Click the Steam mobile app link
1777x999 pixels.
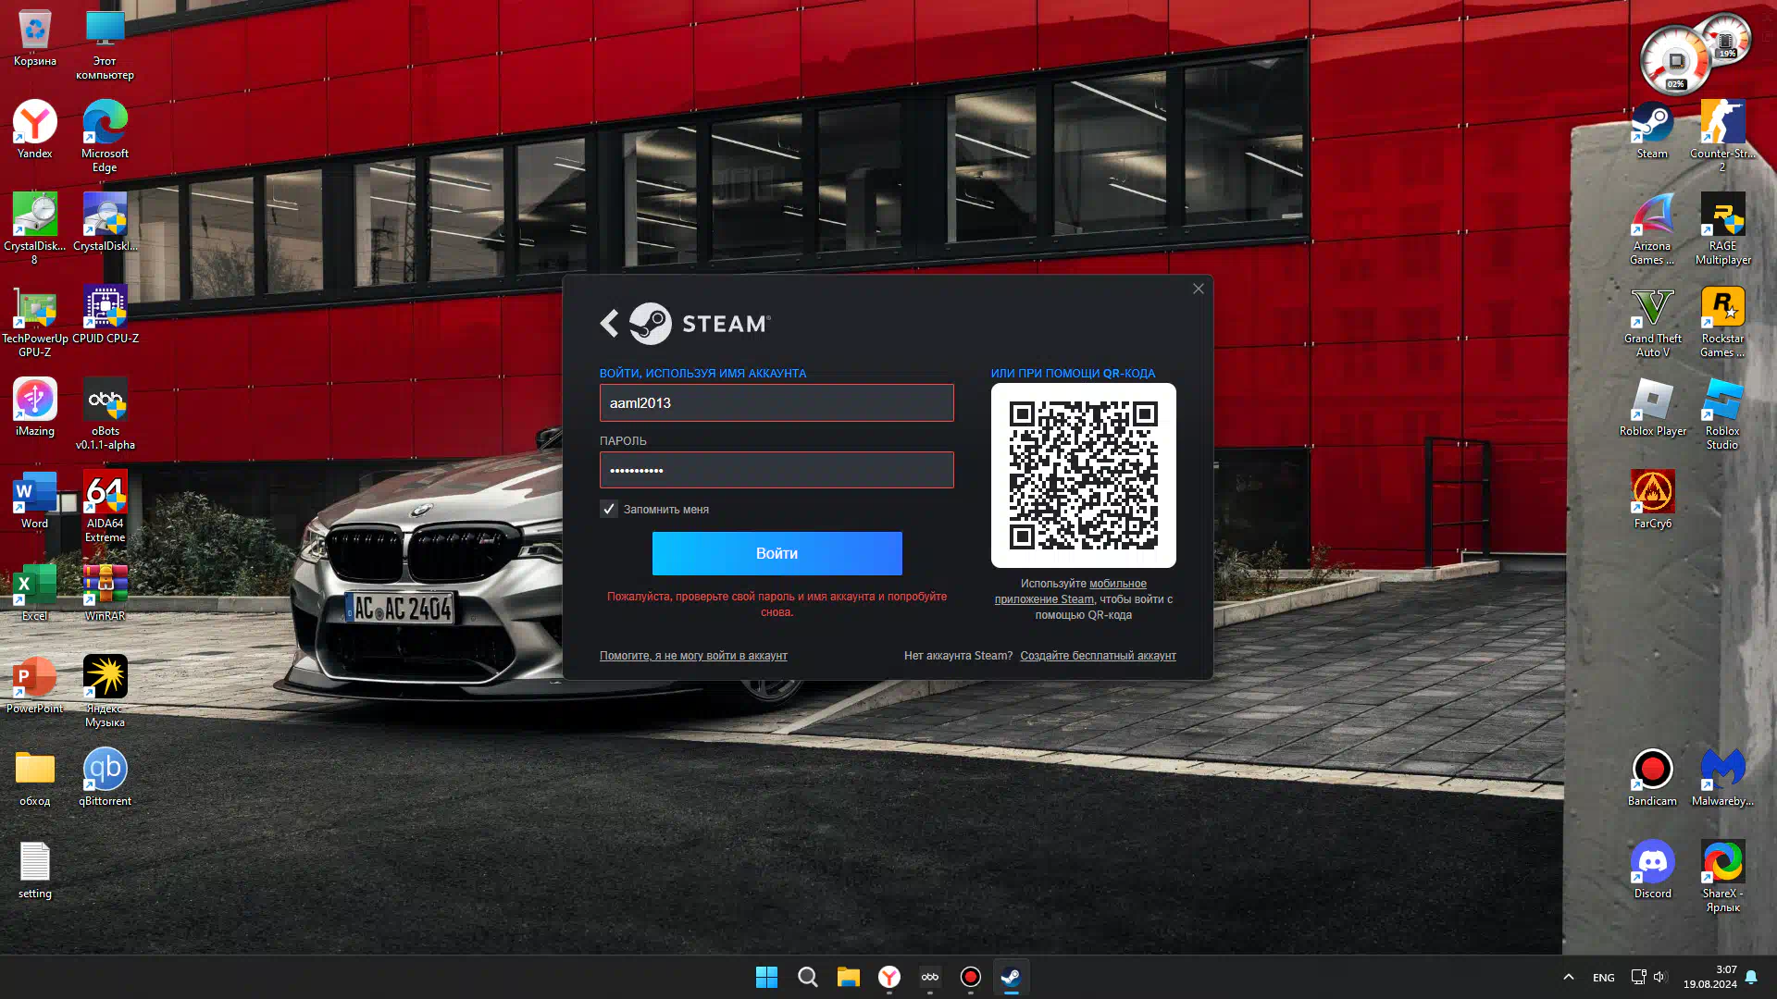[x=1116, y=584]
